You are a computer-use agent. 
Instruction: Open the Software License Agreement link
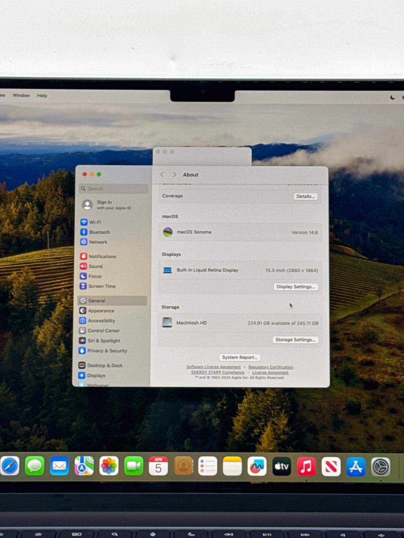click(213, 367)
